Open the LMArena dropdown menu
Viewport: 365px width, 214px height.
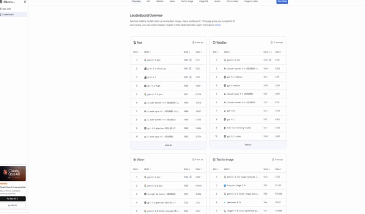pyautogui.click(x=9, y=2)
